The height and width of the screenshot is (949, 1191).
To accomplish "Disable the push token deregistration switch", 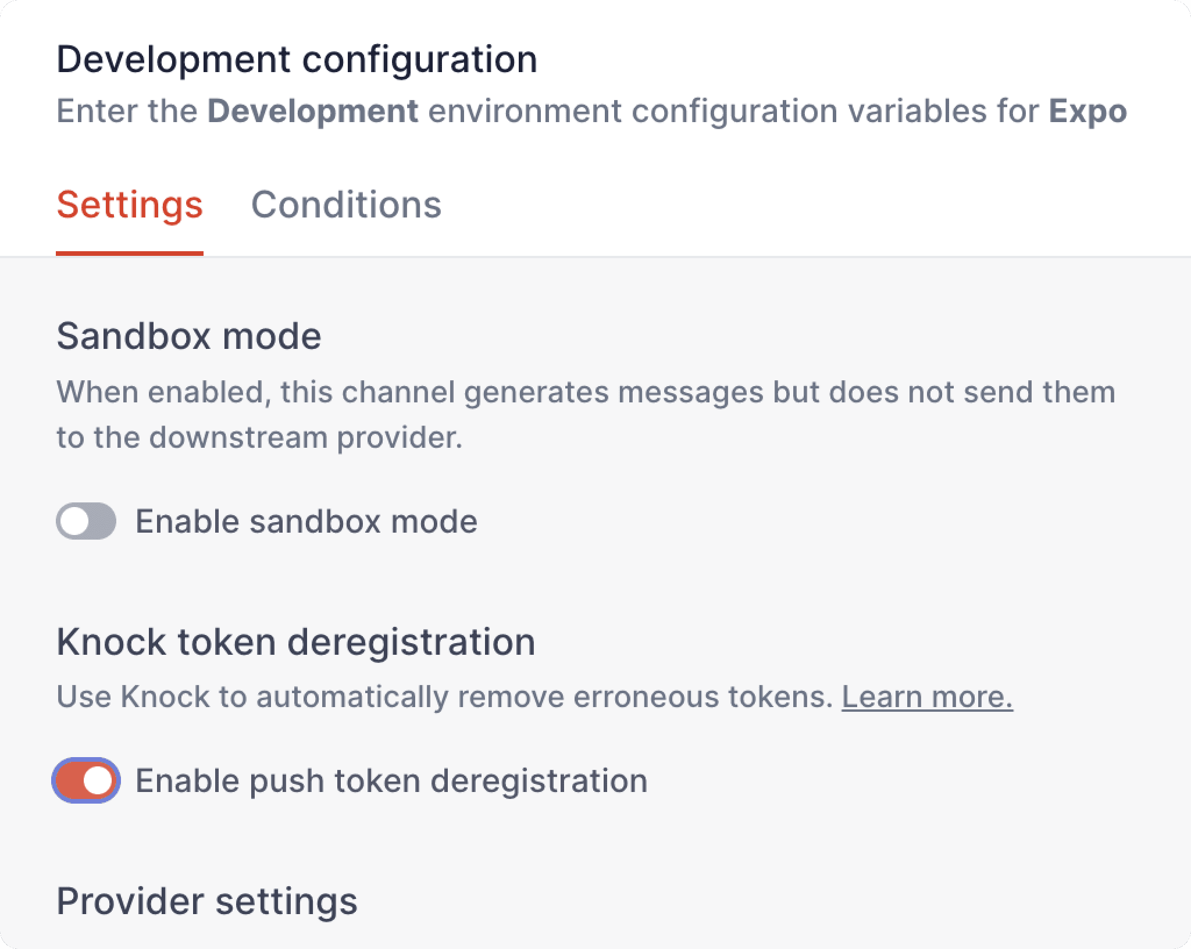I will tap(86, 780).
